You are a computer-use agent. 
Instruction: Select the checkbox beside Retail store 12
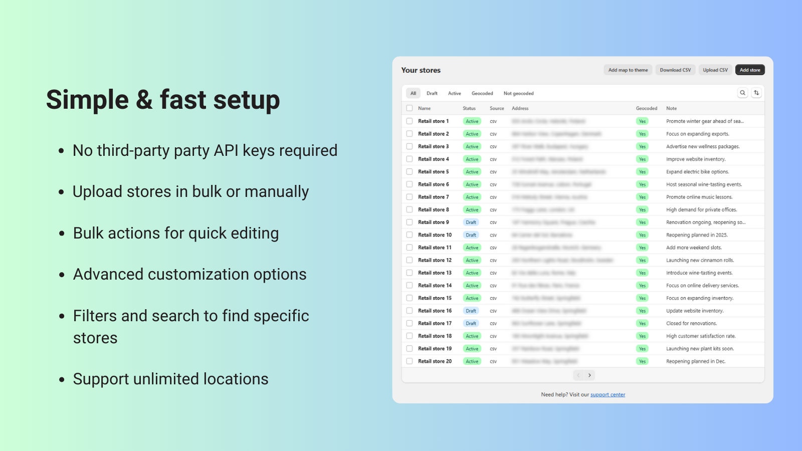(x=410, y=260)
